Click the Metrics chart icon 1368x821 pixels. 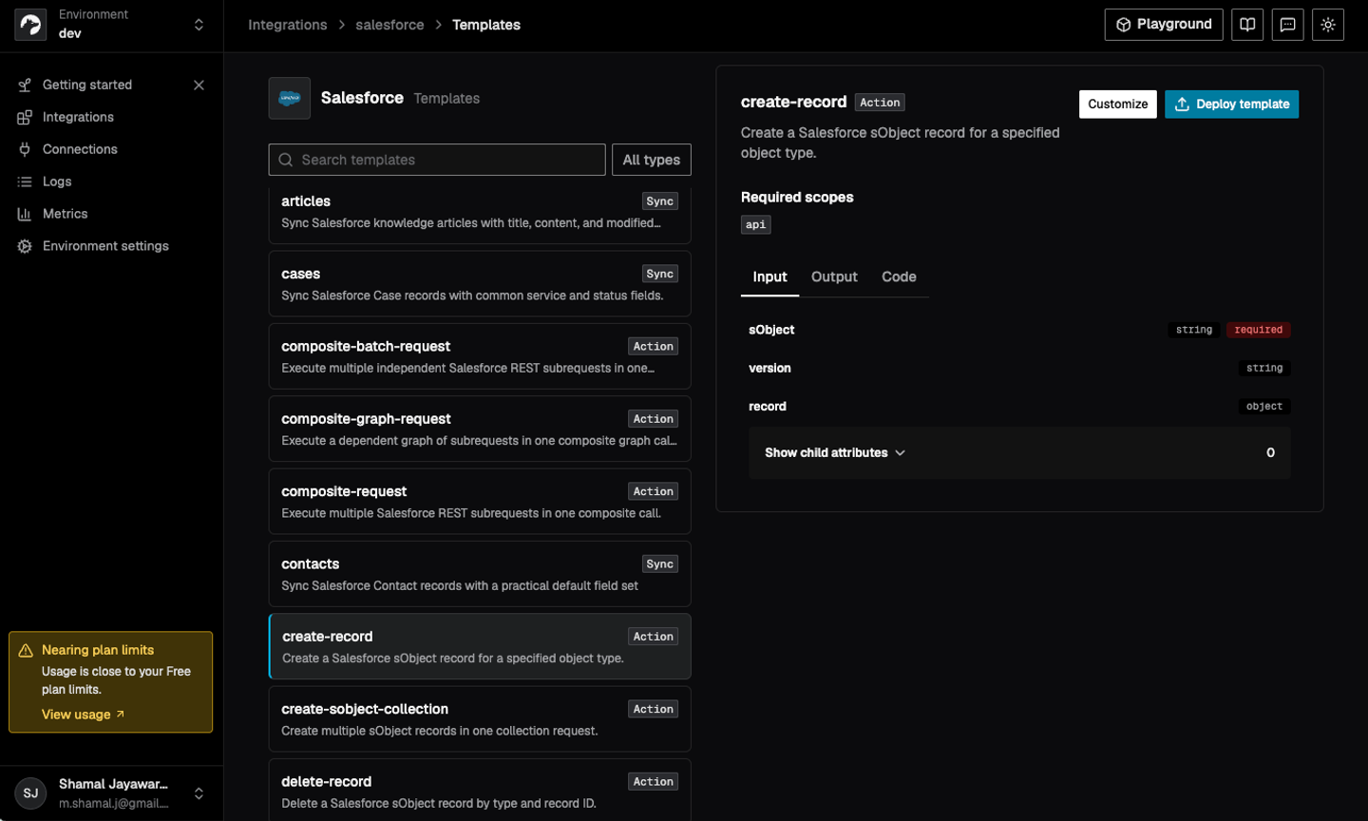25,214
